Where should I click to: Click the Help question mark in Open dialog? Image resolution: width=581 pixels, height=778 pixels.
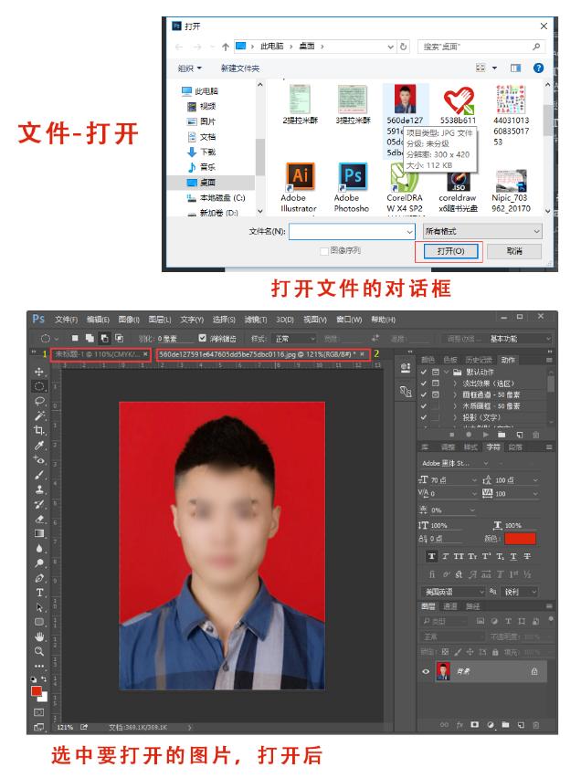click(538, 68)
